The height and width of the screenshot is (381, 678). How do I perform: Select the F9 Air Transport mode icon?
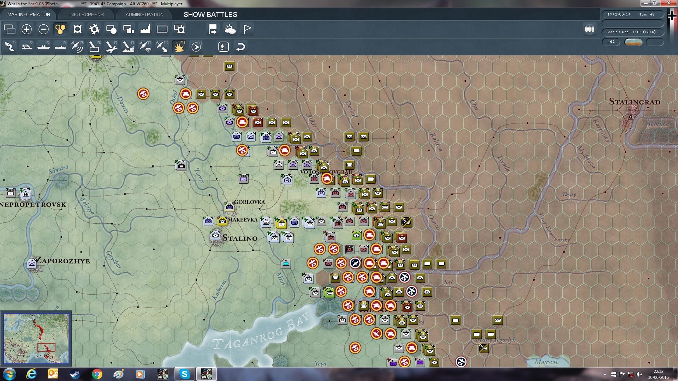tap(145, 47)
